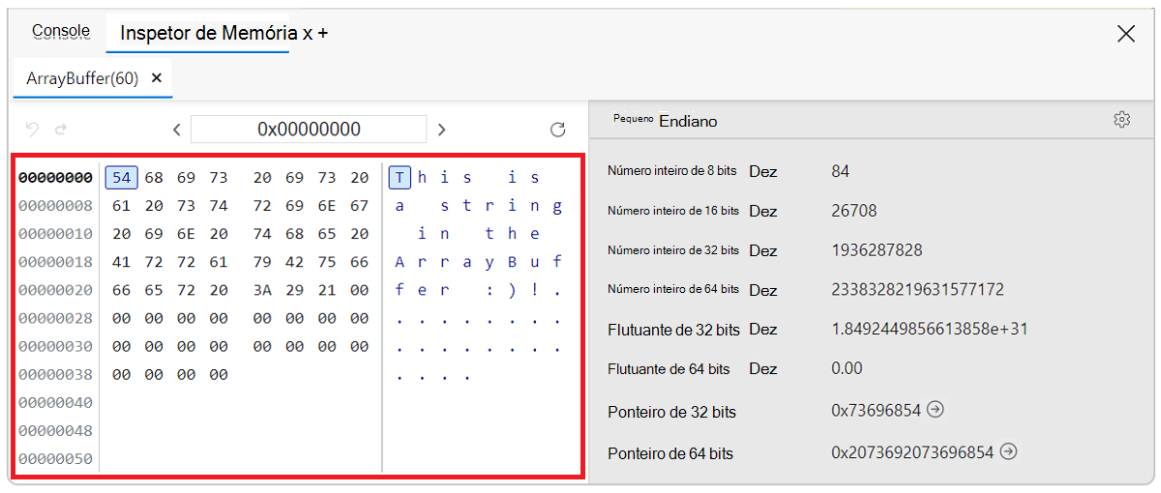Change the 32-bit float format Dez
This screenshot has width=1161, height=493.
pyautogui.click(x=763, y=329)
